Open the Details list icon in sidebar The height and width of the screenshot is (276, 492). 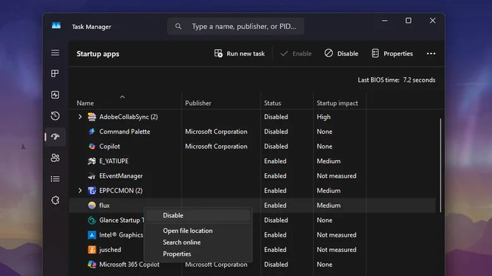pyautogui.click(x=56, y=179)
